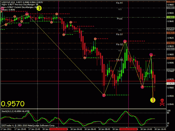Click the High= 0.9677 Previous DaysRange line
Image resolution: width=175 pixels, height=131 pixels.
coord(20,5)
